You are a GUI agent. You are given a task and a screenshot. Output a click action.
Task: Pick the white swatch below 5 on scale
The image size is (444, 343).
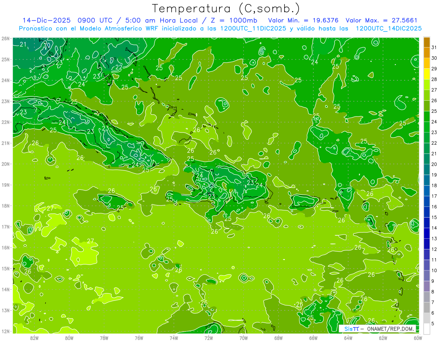click(x=427, y=329)
